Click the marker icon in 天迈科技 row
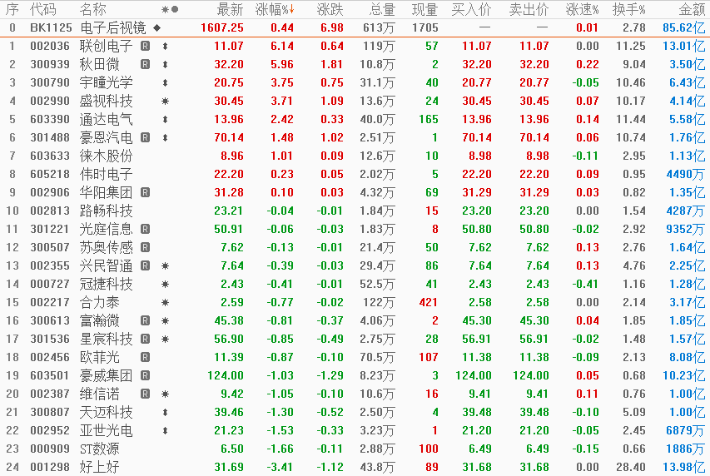This screenshot has height=476, width=710. click(166, 412)
